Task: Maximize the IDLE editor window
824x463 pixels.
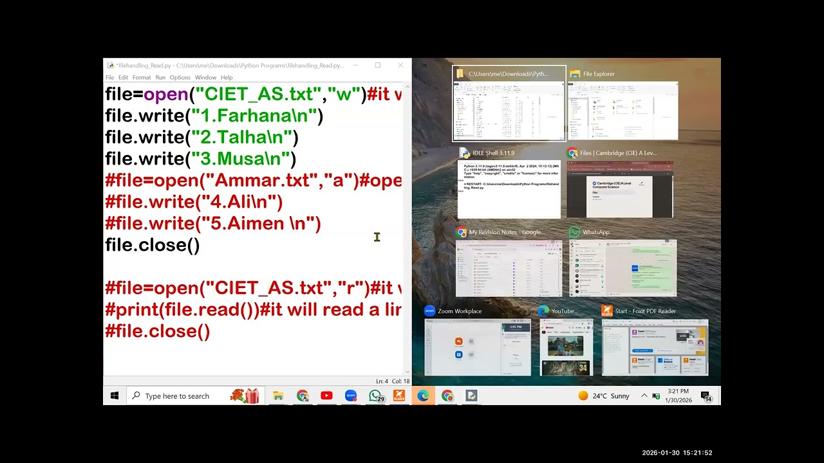Action: (x=378, y=65)
